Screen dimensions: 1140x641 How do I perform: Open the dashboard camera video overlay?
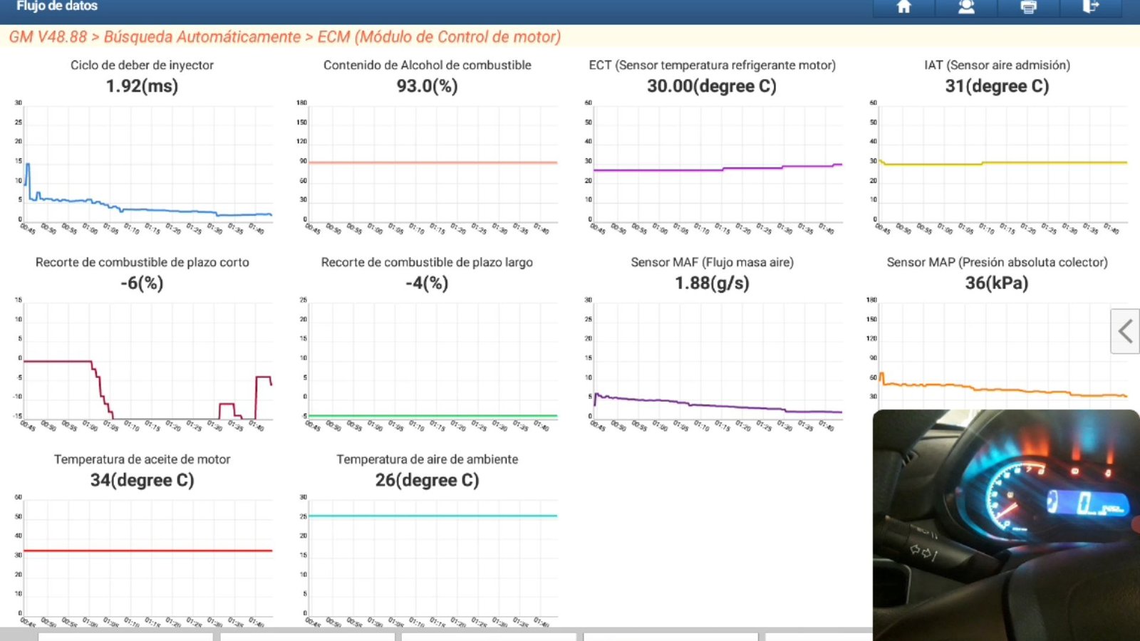[x=1006, y=523]
